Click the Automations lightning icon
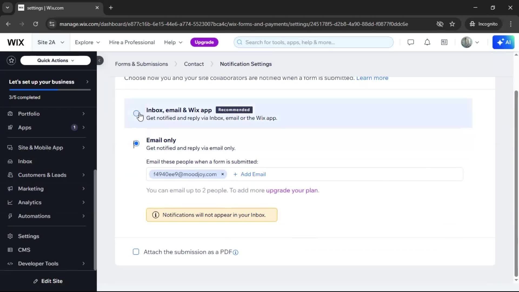This screenshot has height=292, width=519. coord(10,216)
